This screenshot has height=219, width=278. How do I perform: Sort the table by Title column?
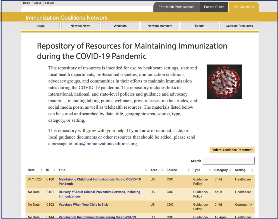tap(62, 170)
